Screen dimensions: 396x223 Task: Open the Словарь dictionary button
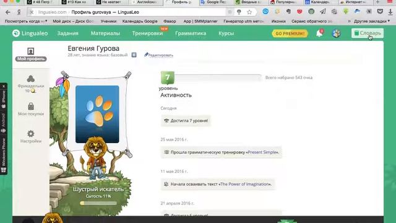(368, 33)
